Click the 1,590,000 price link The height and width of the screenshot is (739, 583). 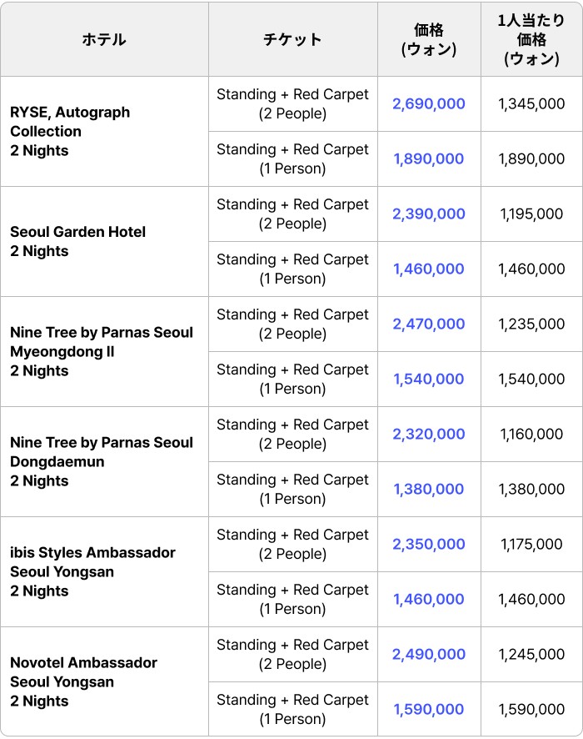[x=429, y=710]
